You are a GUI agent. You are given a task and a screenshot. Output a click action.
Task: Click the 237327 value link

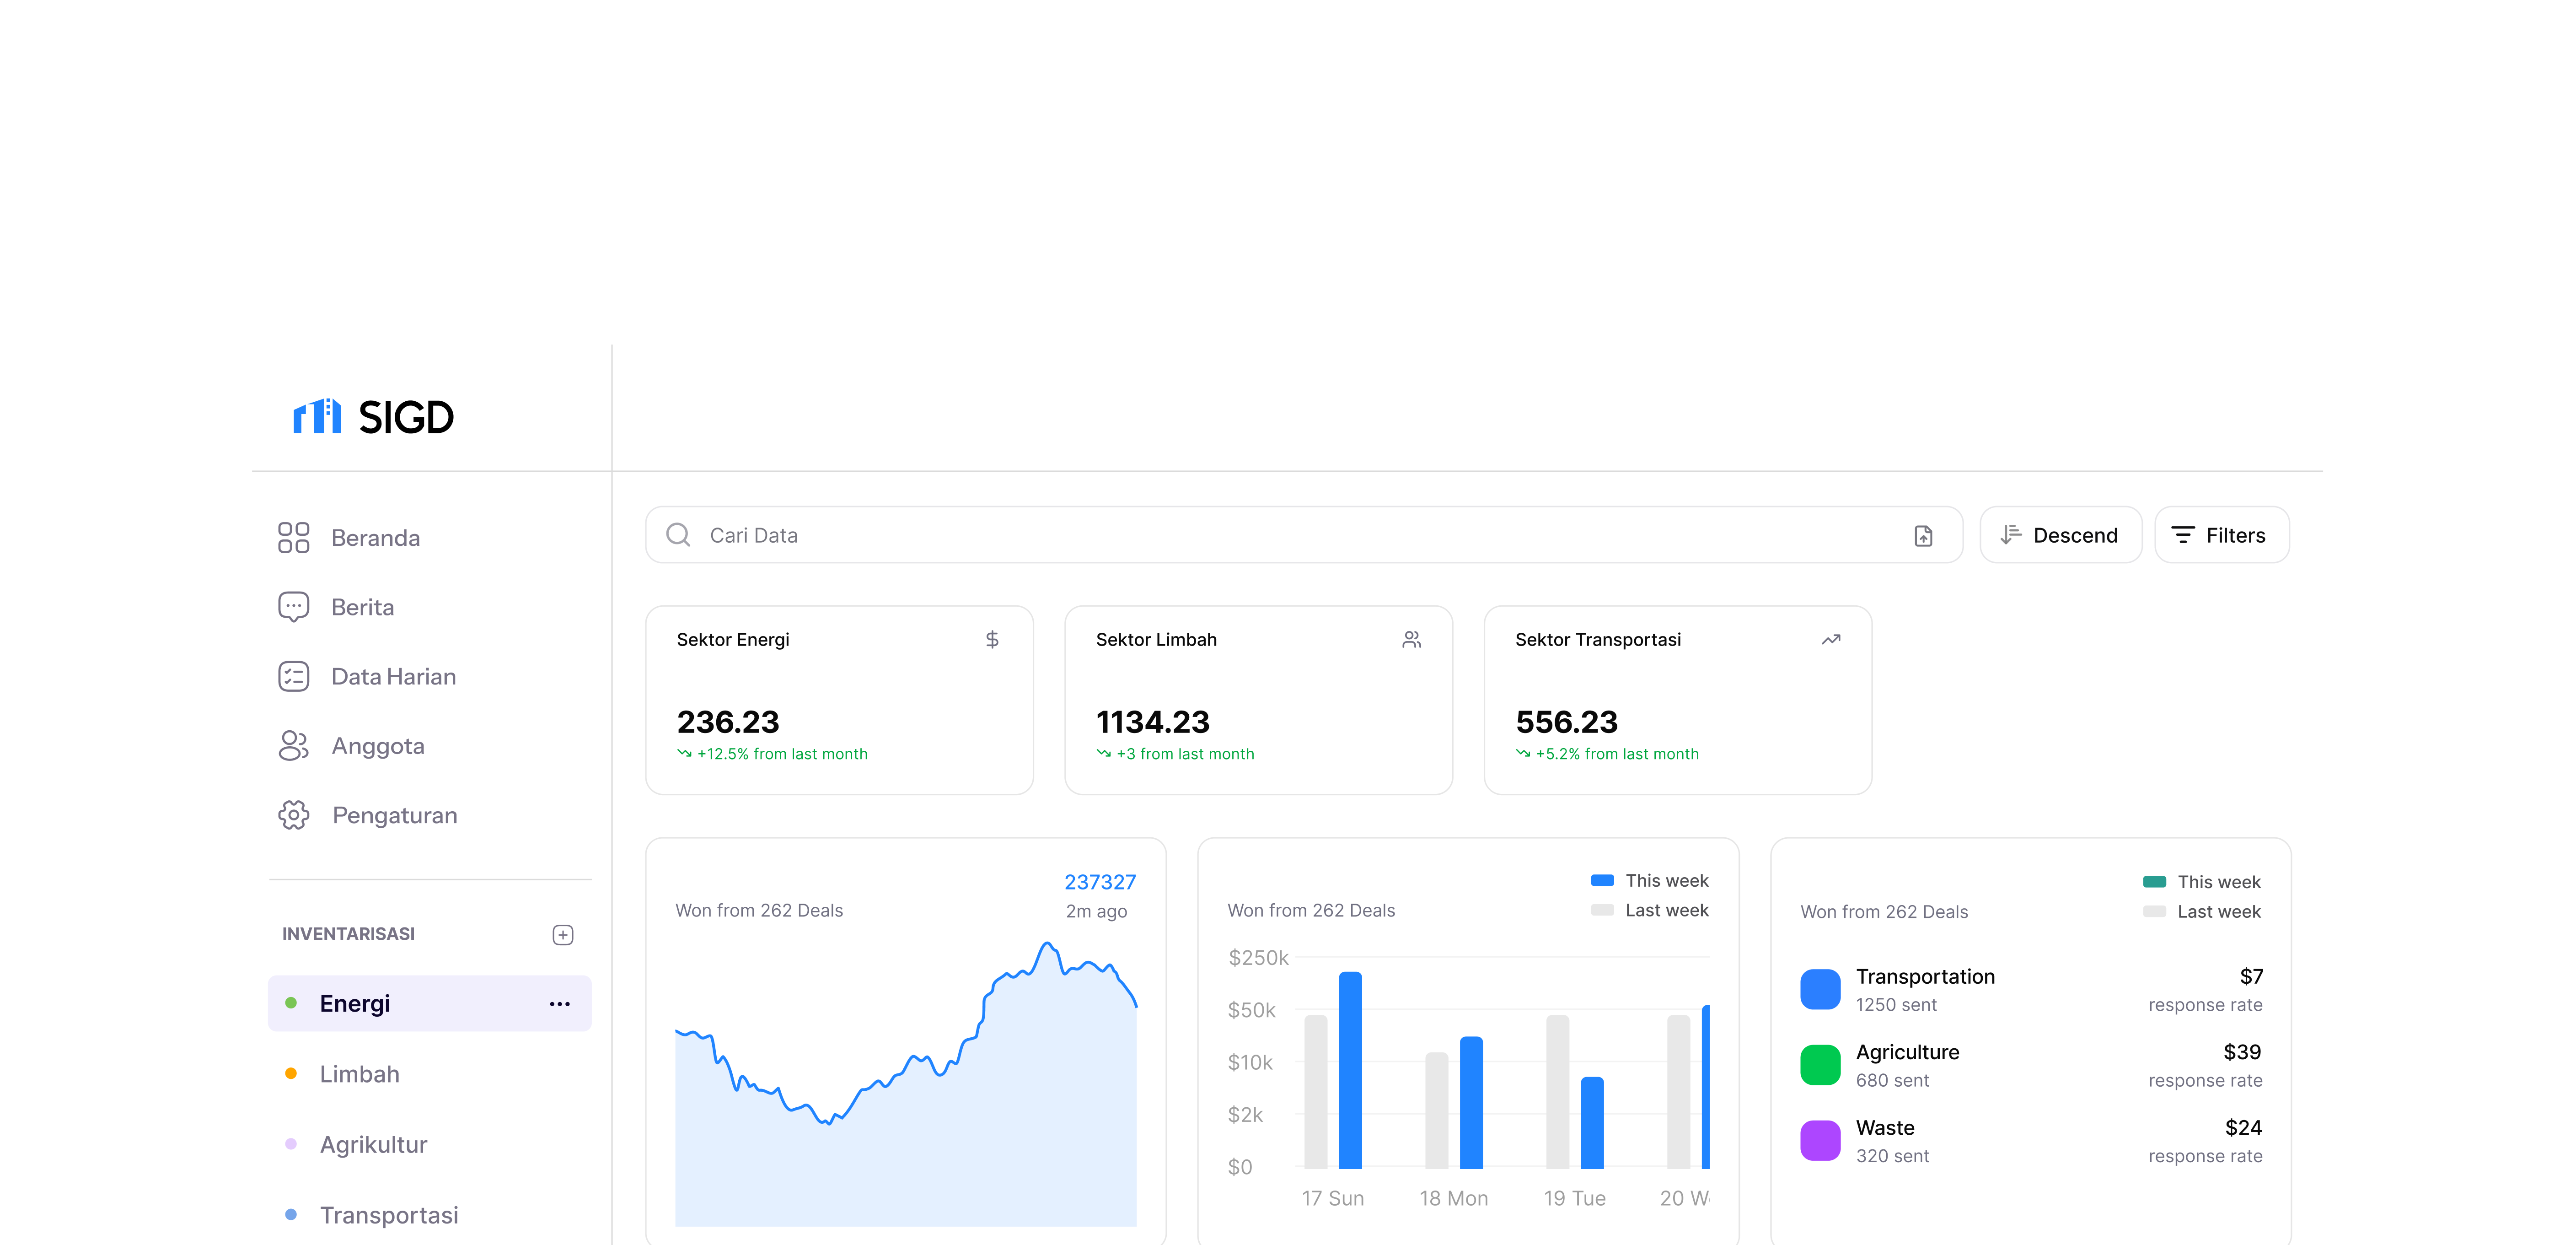click(1099, 882)
